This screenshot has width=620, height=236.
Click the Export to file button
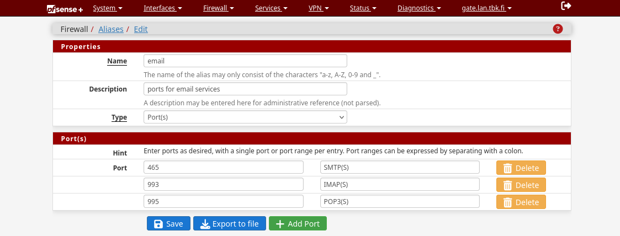coord(229,223)
